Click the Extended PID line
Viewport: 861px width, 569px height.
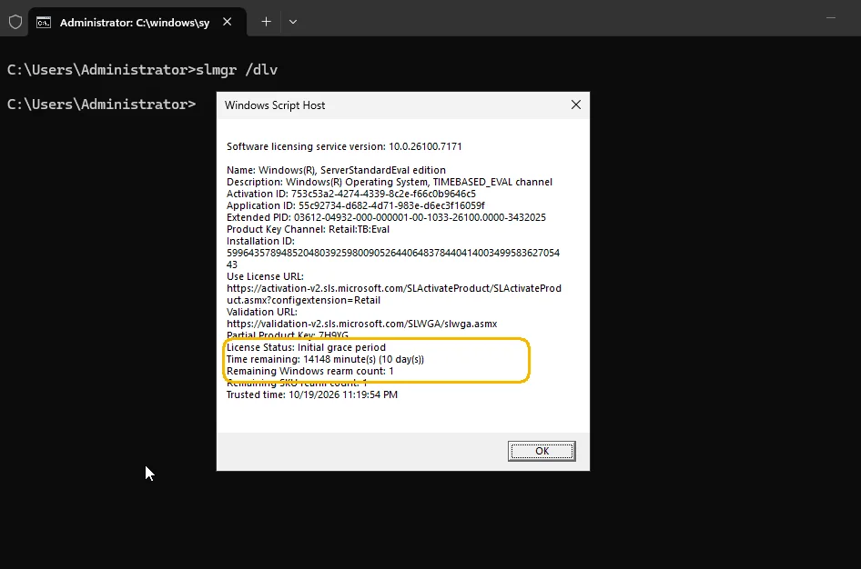(x=386, y=217)
